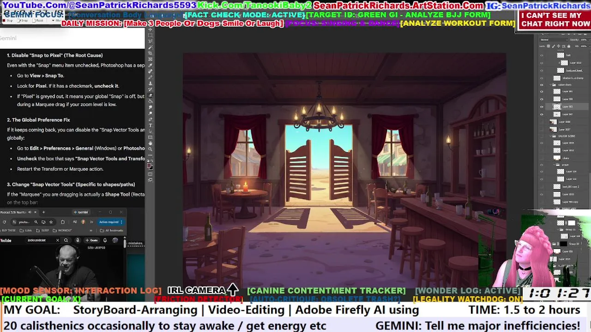Go to YouTube home via logo
591x332 pixels.
click(6, 240)
